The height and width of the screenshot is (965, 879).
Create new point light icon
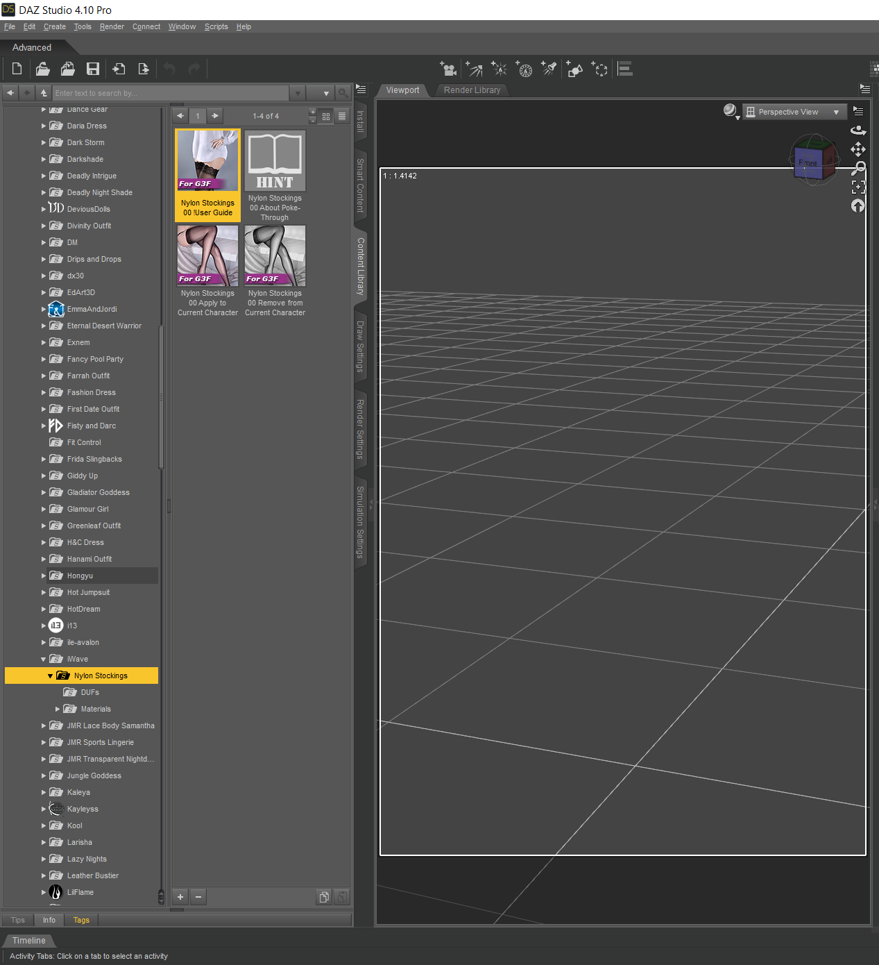499,69
